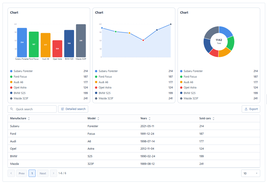Screen dimensions: 267x184
Task: Click the gray Mazda 323F donut segment
Action: tap(211, 33)
